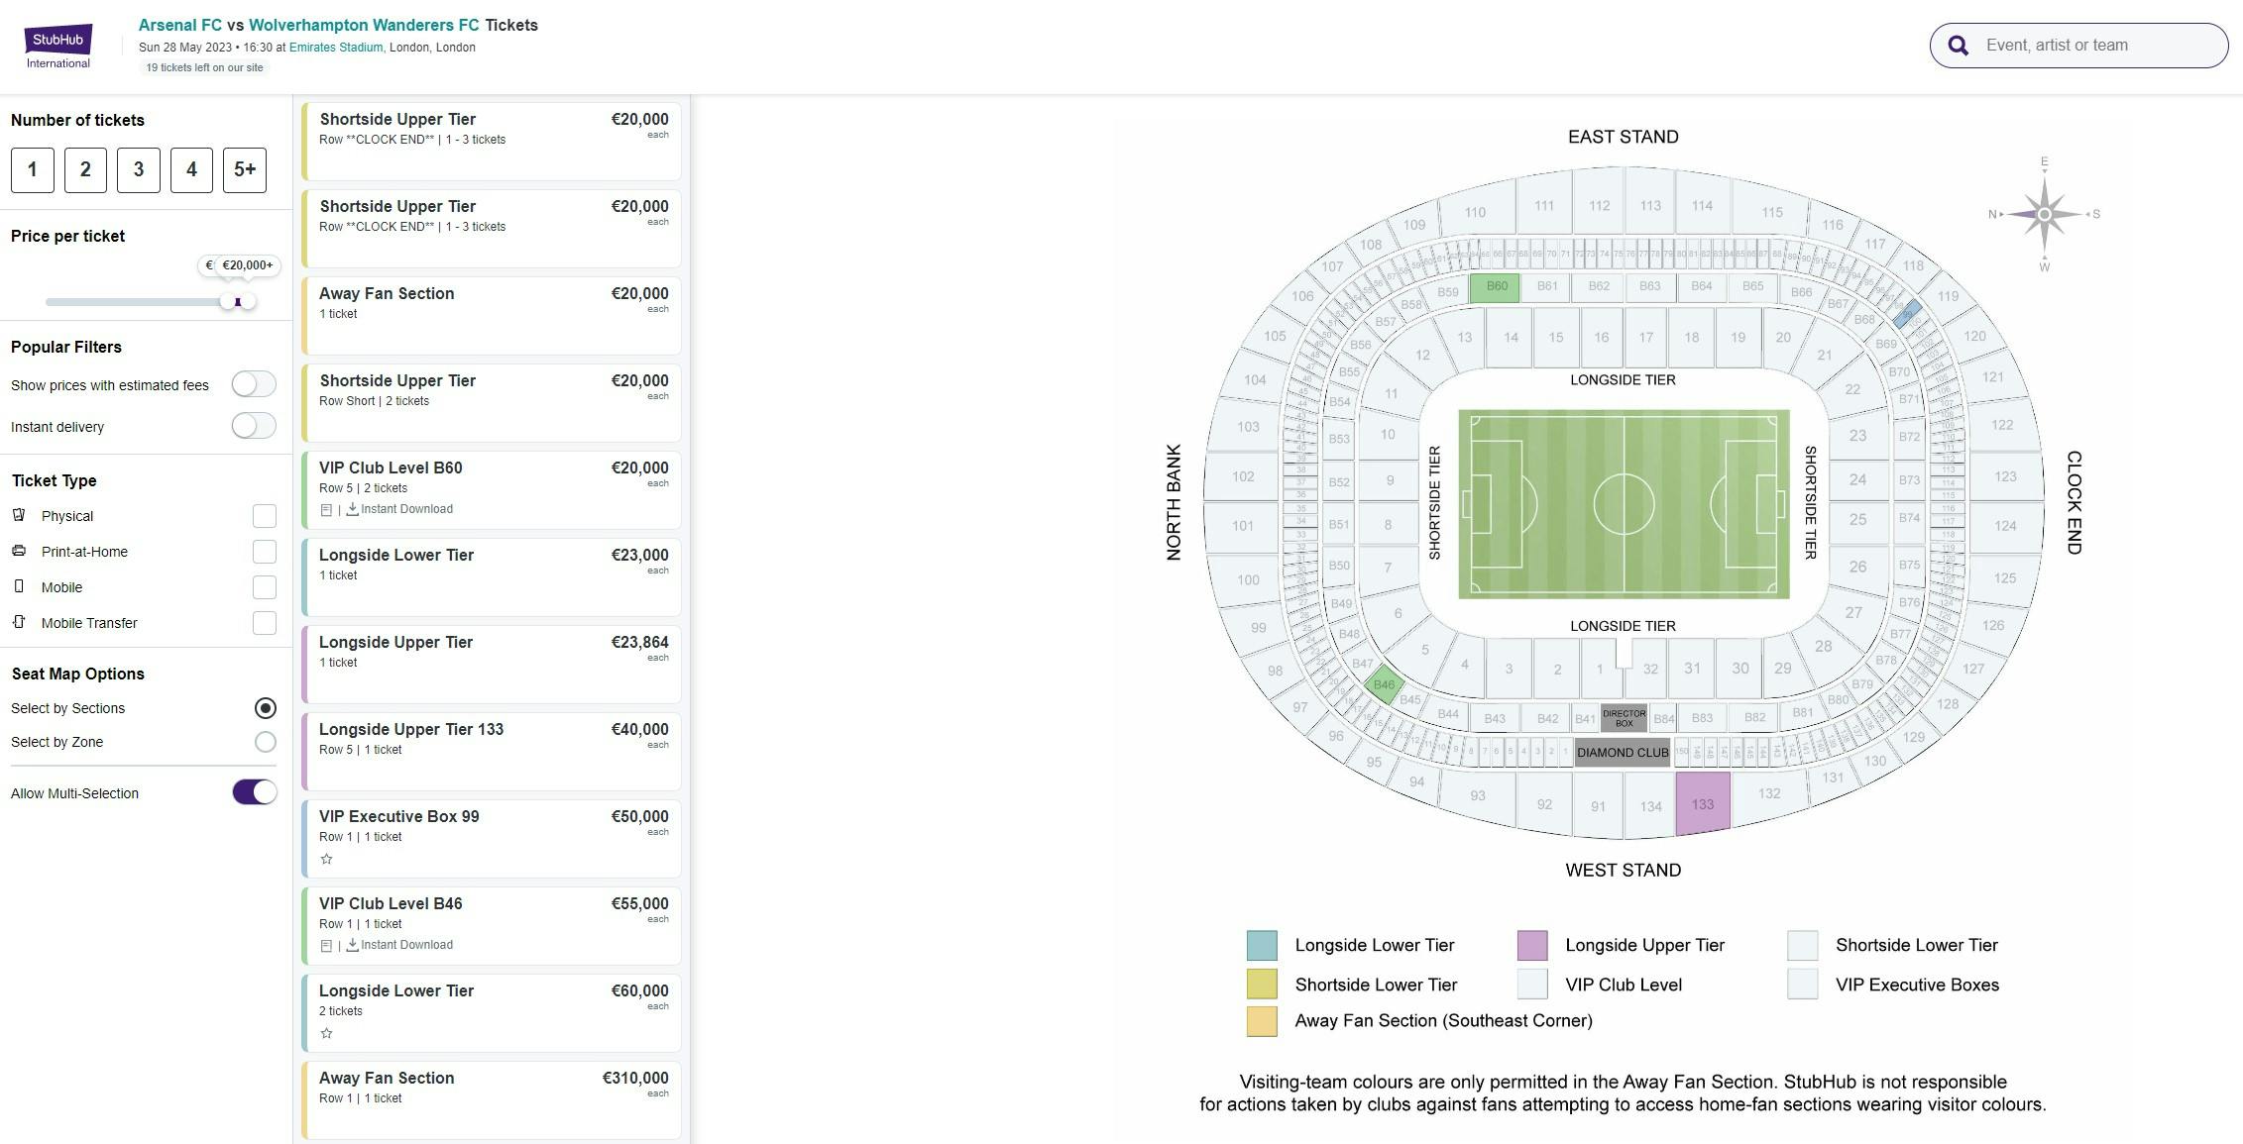Image resolution: width=2243 pixels, height=1144 pixels.
Task: Click the right price slider handle
Action: pyautogui.click(x=247, y=301)
